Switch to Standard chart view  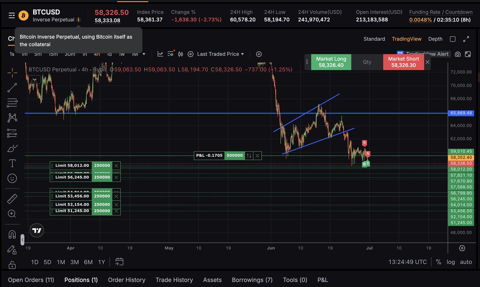[x=374, y=39]
